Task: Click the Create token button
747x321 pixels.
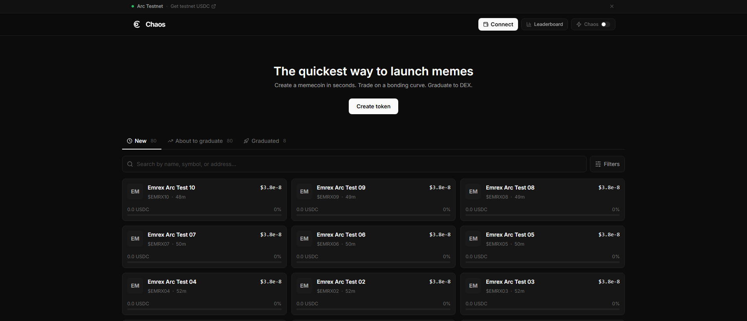Action: 373,106
